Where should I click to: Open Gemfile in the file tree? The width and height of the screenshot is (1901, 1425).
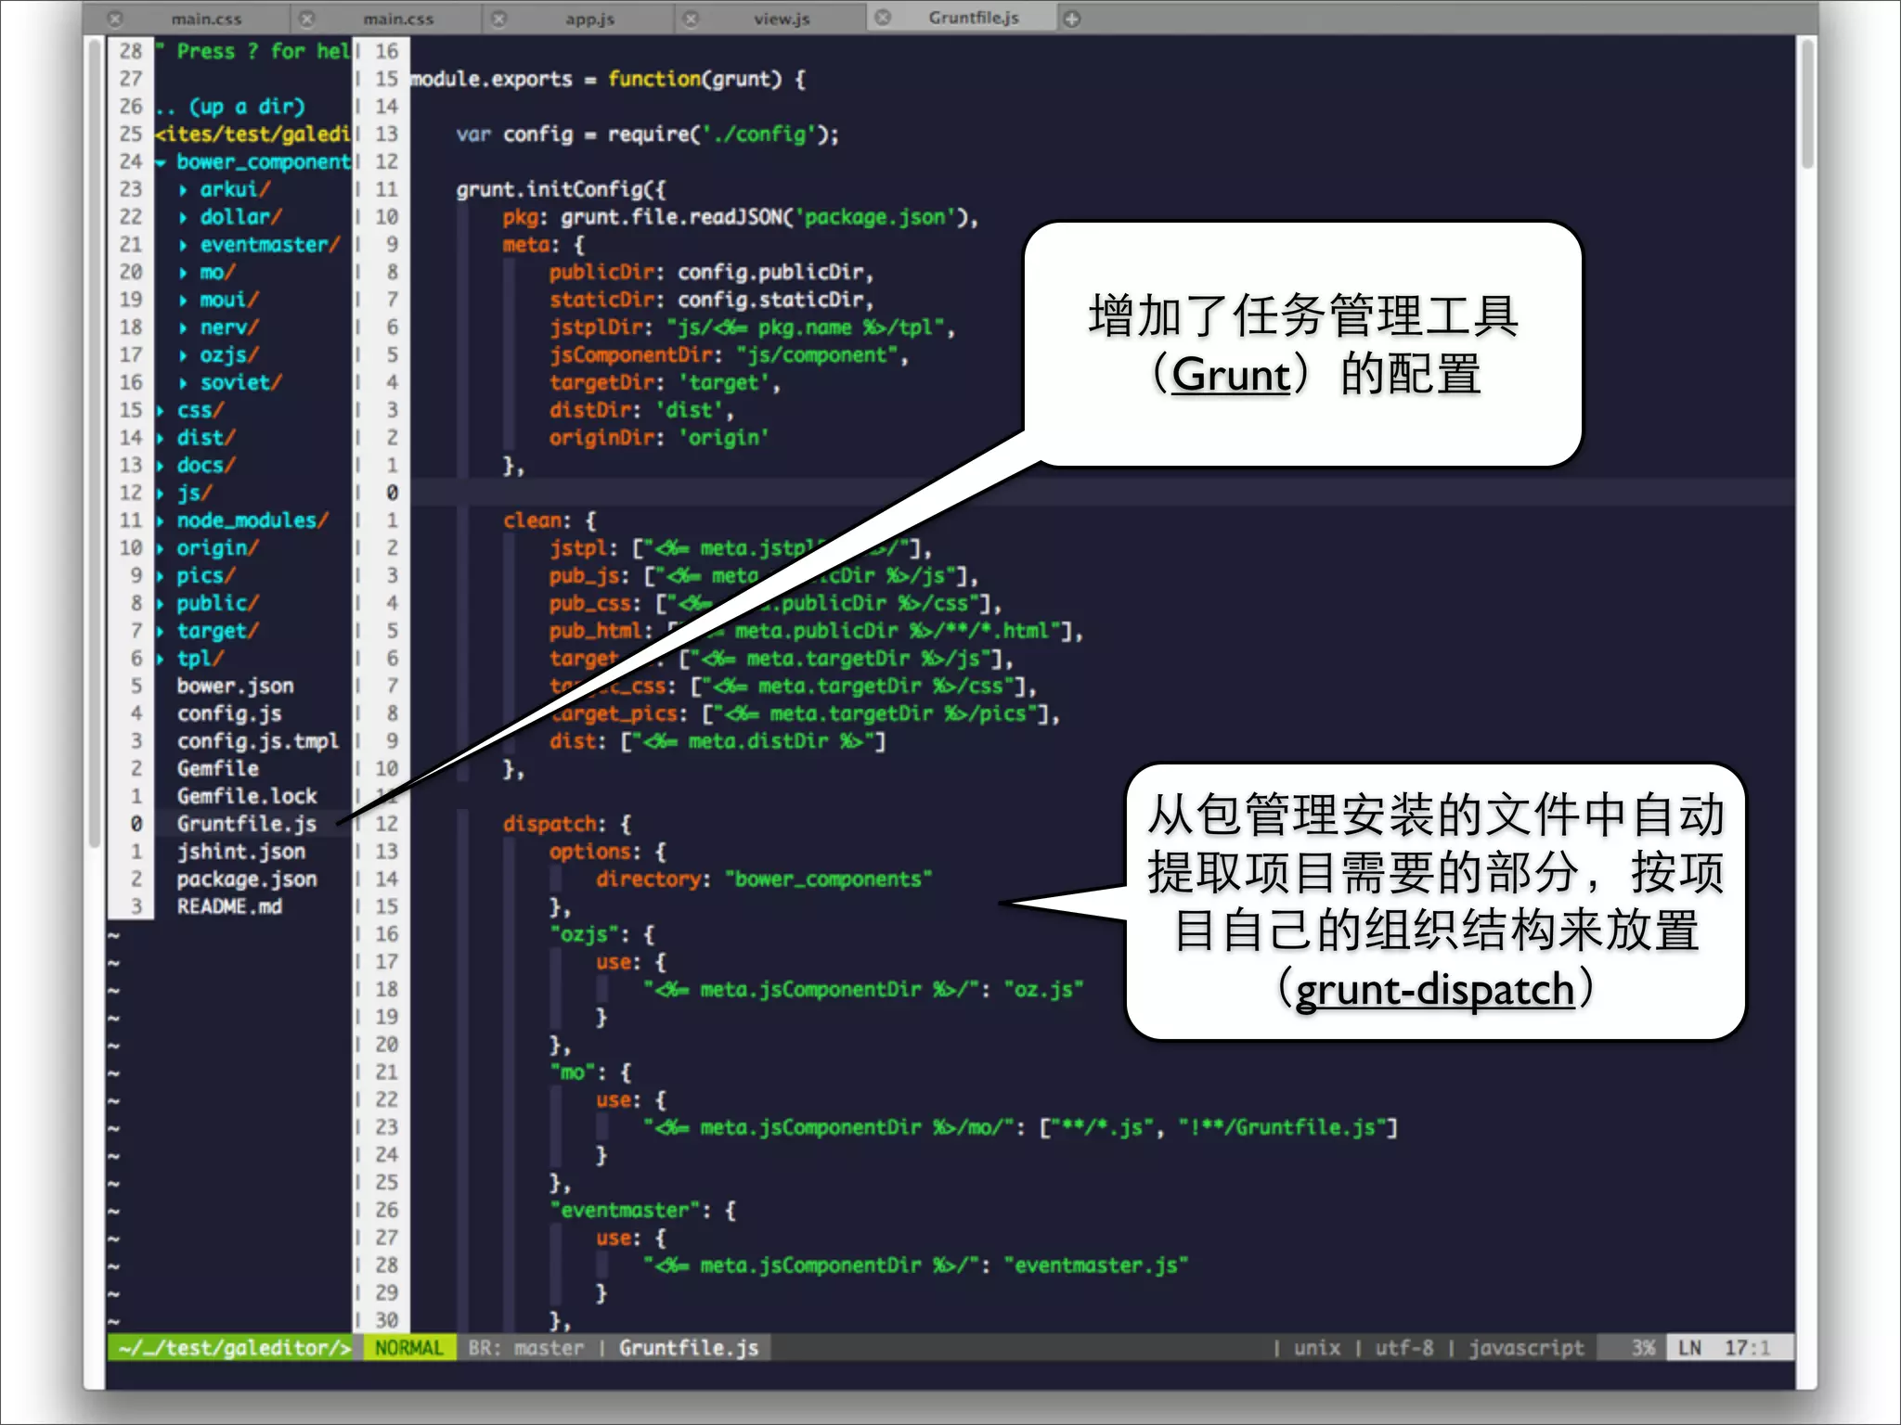[x=217, y=769]
